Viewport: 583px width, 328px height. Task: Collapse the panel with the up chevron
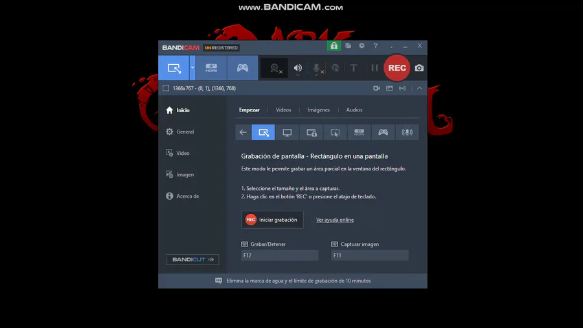coord(419,88)
